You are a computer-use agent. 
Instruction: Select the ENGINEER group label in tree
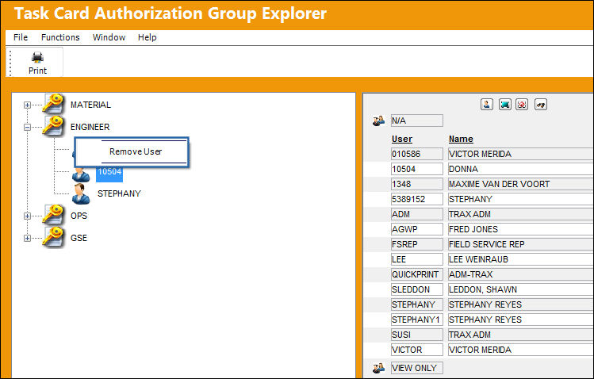(x=90, y=127)
